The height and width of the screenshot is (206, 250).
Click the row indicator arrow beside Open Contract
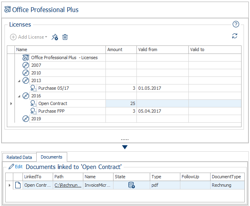[11, 103]
